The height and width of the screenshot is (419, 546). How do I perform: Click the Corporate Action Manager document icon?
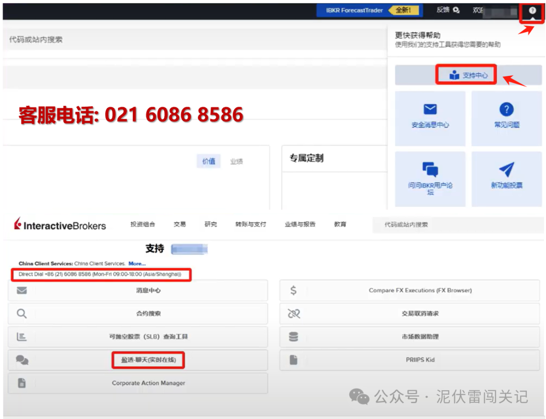coord(22,383)
